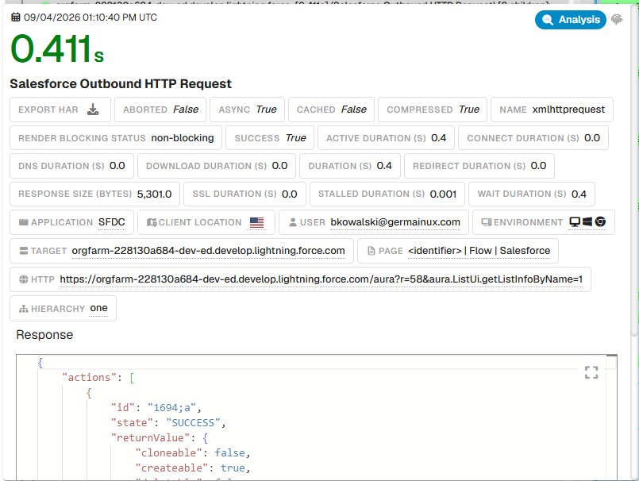This screenshot has height=481, width=639.
Task: Open the HTTP aura request URL
Action: [321, 279]
